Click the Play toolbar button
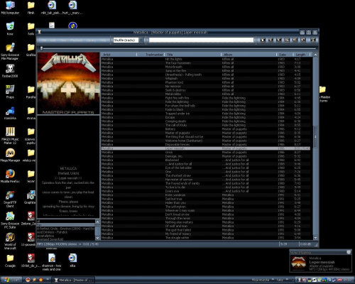This screenshot has height=284, width=355. coord(279,40)
